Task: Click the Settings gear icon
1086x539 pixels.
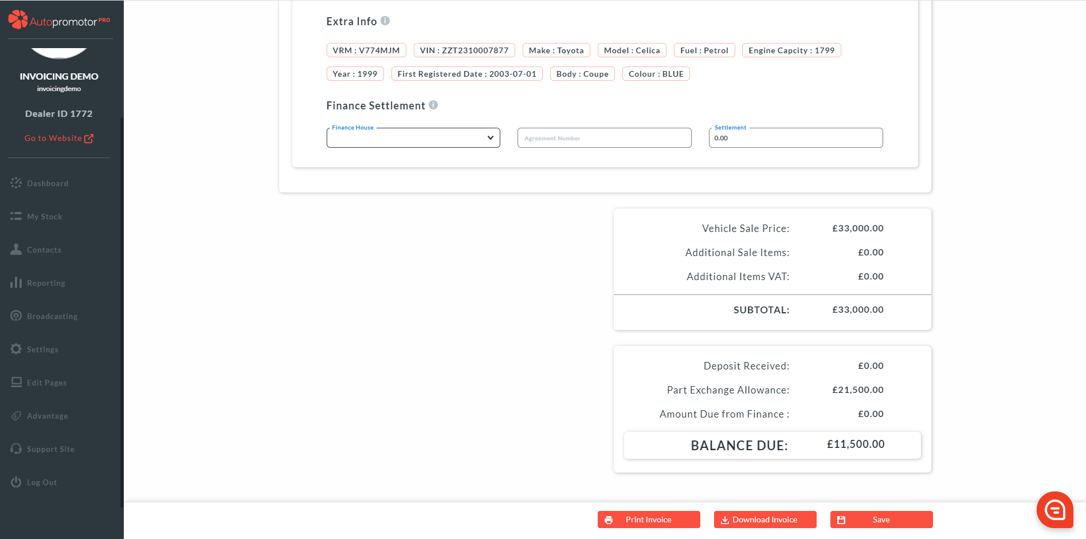Action: click(16, 349)
